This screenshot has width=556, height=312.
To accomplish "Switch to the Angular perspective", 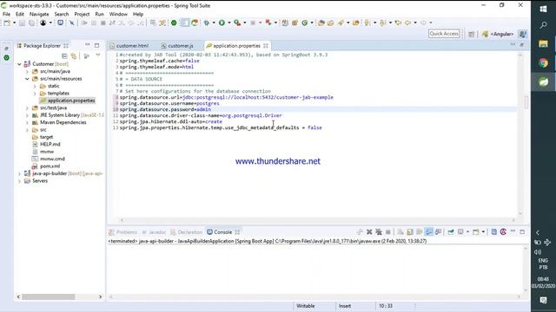I will pyautogui.click(x=498, y=34).
